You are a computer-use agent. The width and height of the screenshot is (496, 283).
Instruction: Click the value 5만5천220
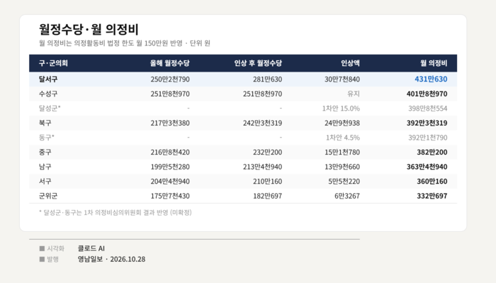point(344,181)
